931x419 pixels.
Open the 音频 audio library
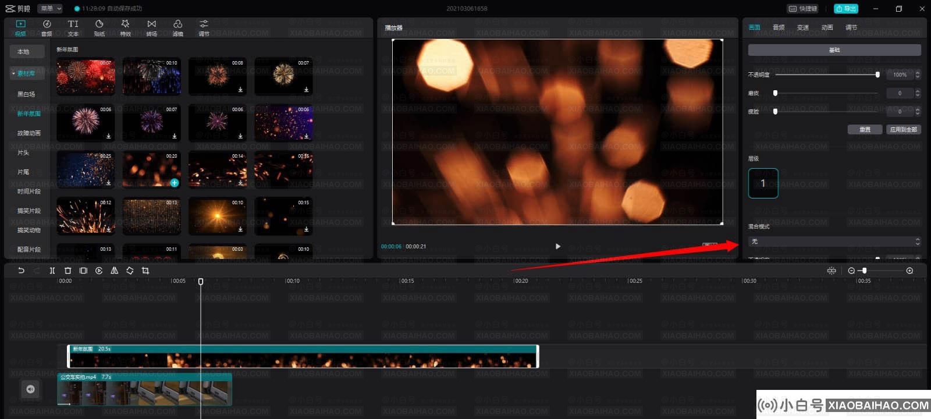tap(47, 27)
